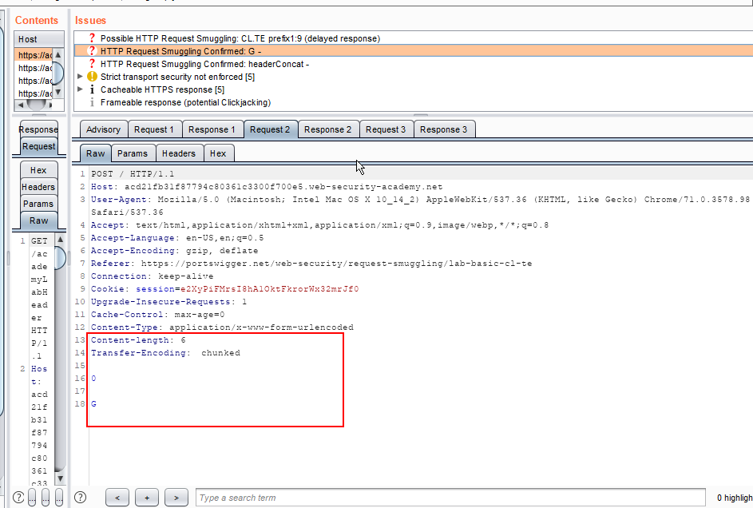
Task: Go to next search match with > button
Action: pos(176,498)
